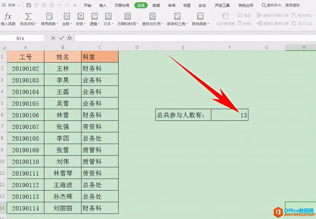Switch to the 开发工具 tab
The height and width of the screenshot is (219, 316).
coord(222,6)
